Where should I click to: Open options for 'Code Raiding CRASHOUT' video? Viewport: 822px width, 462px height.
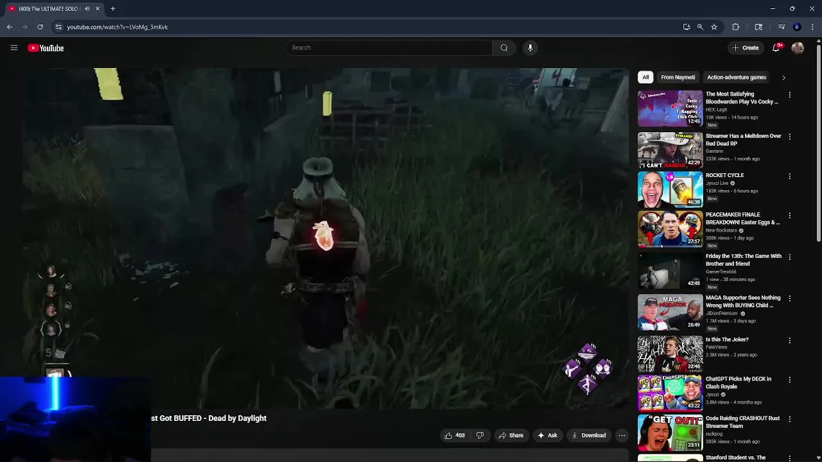tap(789, 419)
